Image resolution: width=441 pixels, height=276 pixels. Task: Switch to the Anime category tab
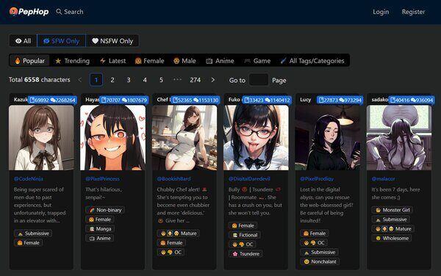tap(220, 61)
